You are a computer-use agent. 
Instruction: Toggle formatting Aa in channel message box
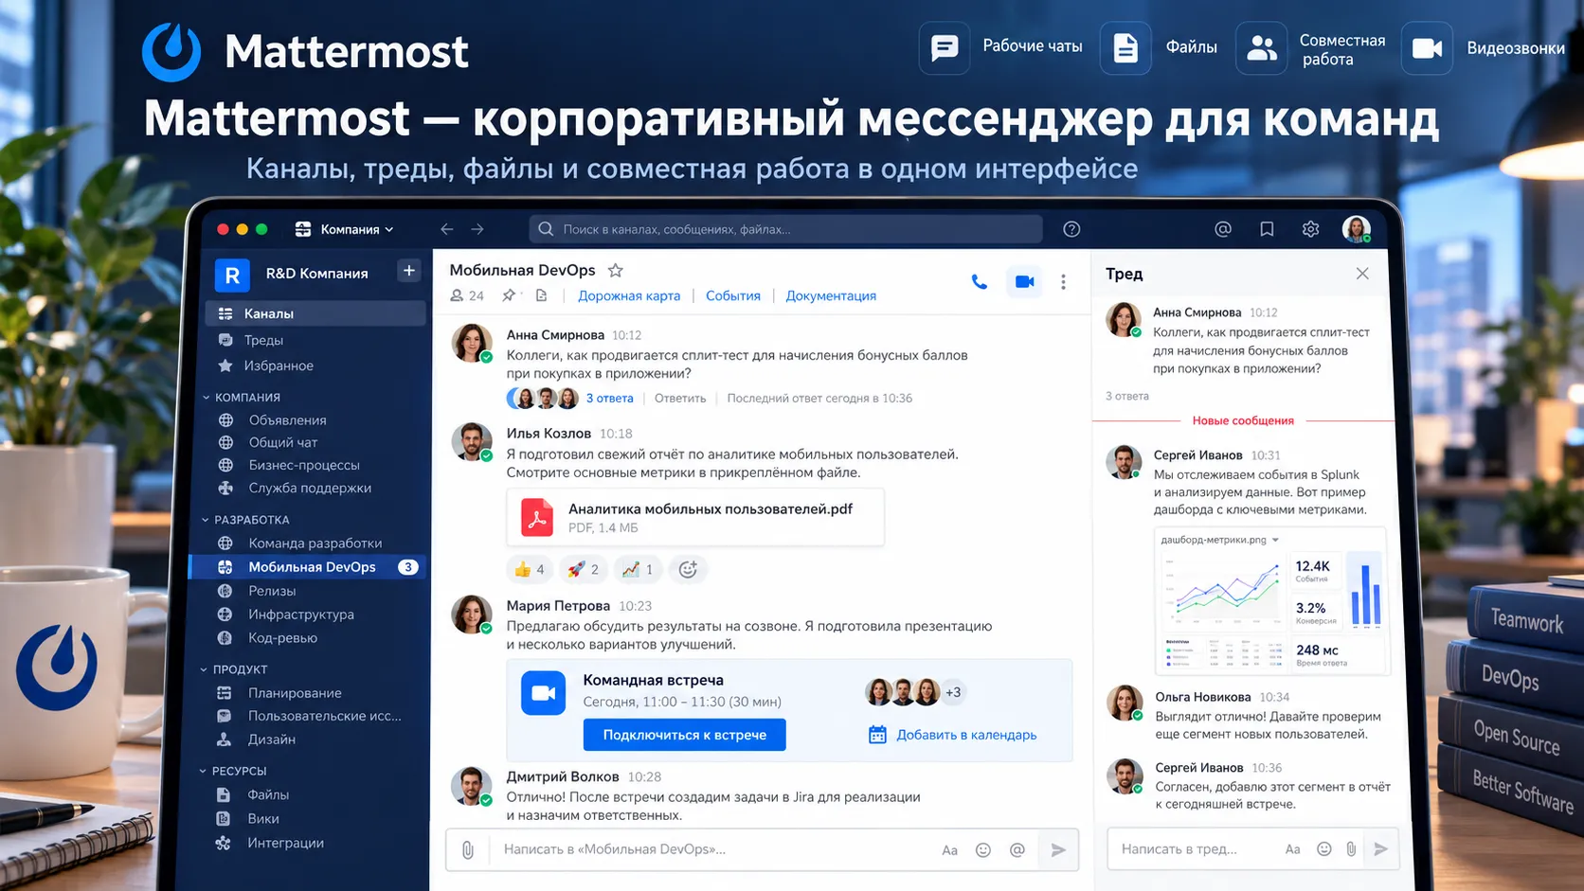[949, 850]
